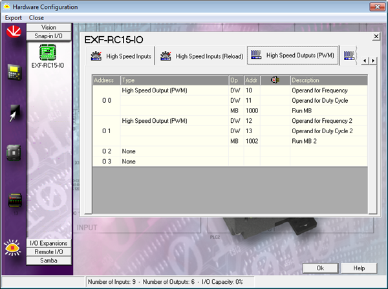Expand the Remote I/O section
This screenshot has height=289, width=388.
pyautogui.click(x=48, y=252)
